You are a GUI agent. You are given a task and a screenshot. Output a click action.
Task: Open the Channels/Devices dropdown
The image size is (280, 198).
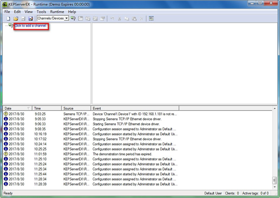coord(66,18)
